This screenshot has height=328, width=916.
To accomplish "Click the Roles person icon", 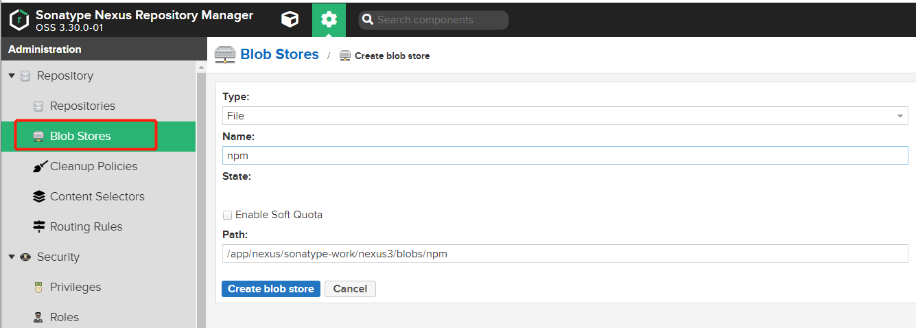I will click(x=38, y=317).
